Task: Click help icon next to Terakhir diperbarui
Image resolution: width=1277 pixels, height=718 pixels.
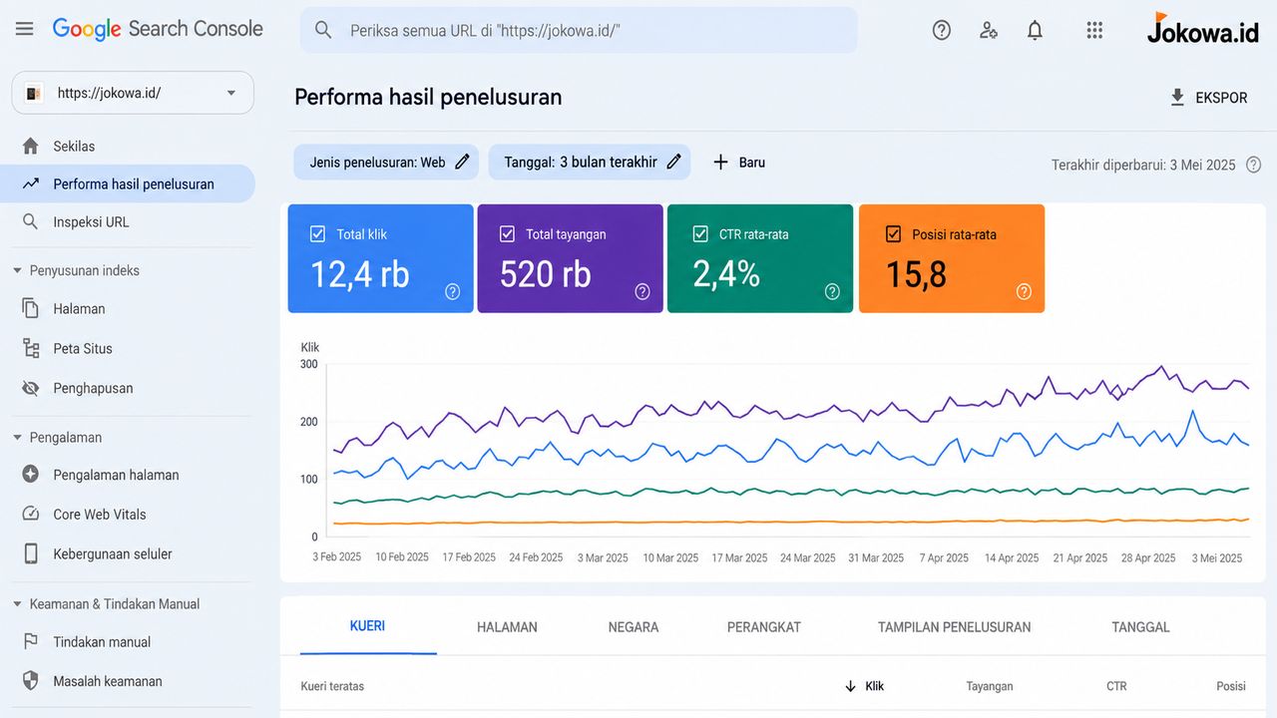Action: pos(1254,165)
